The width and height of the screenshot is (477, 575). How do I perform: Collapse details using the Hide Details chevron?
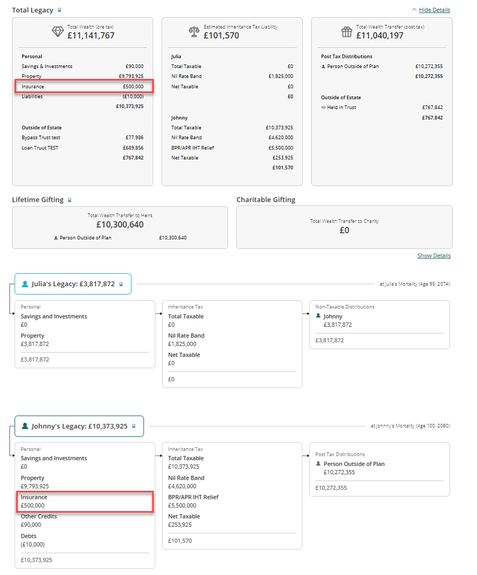click(x=414, y=10)
